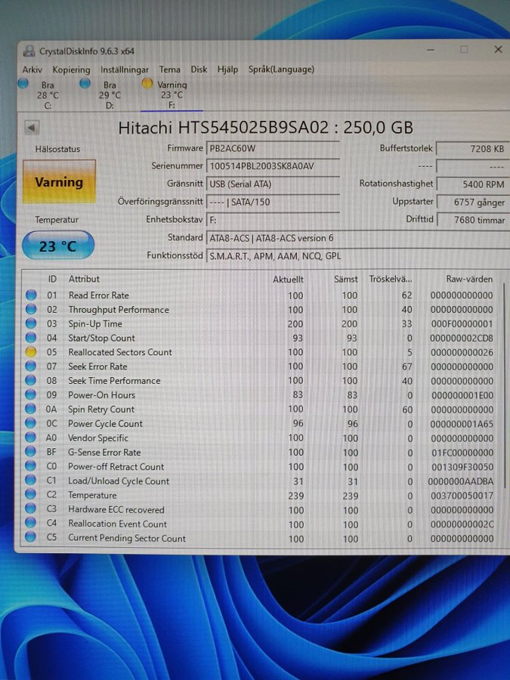
Task: Select the blue Bra disk D: status icon
Action: (85, 84)
